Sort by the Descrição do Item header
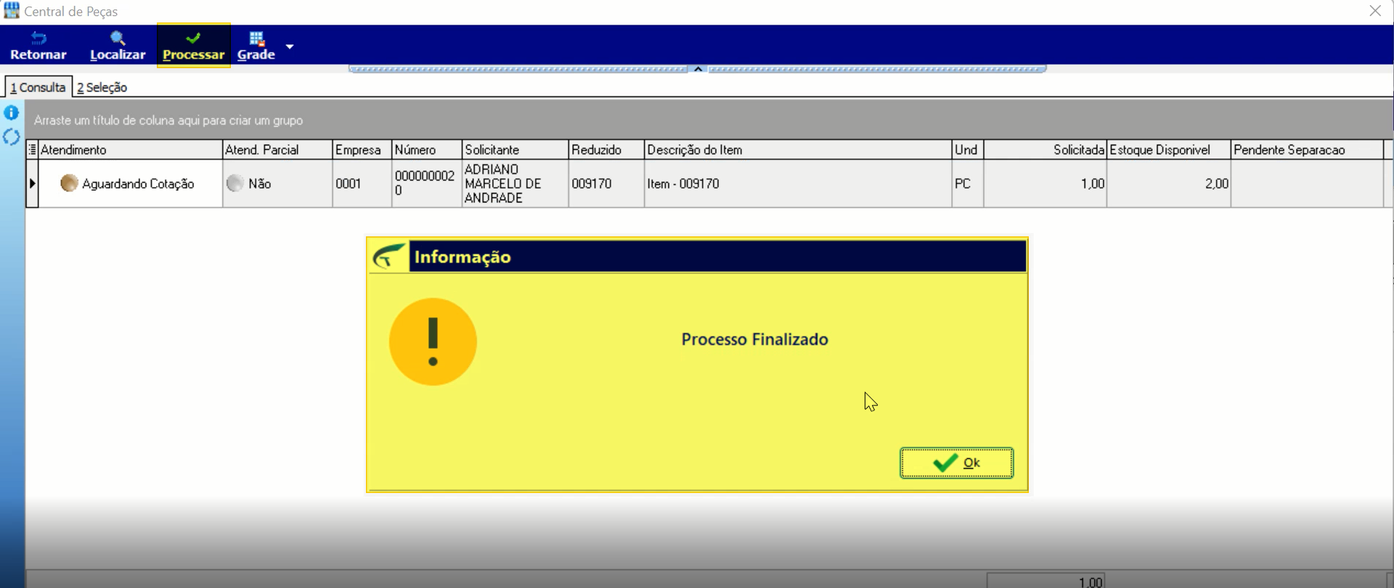 [798, 149]
